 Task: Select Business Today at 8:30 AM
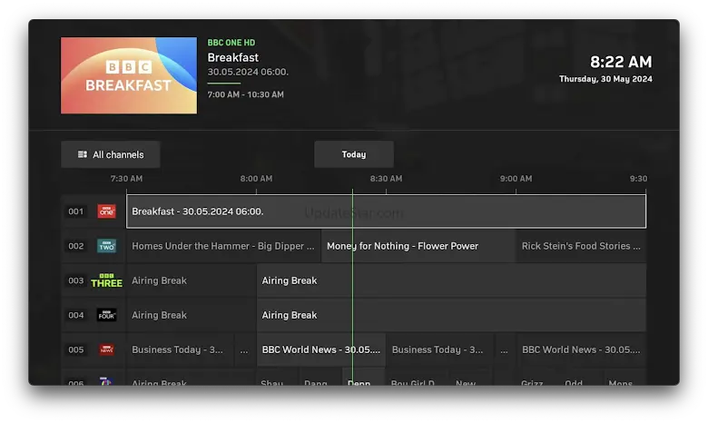[439, 349]
